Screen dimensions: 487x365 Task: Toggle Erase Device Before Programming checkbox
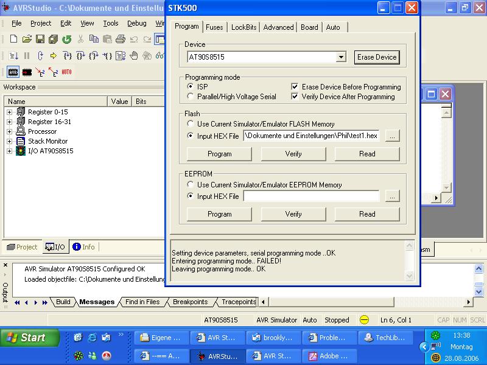[295, 86]
